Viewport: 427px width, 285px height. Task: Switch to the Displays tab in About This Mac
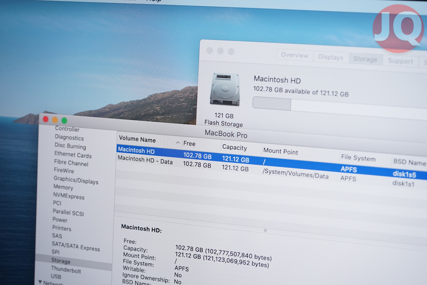pyautogui.click(x=331, y=57)
